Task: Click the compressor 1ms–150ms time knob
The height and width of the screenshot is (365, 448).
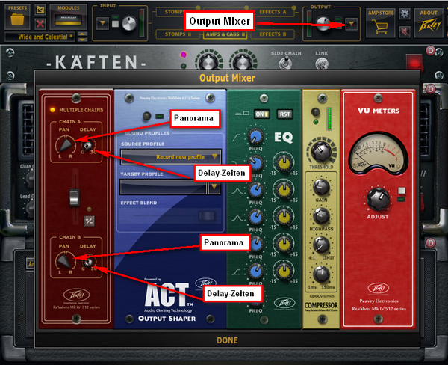Action: pyautogui.click(x=321, y=274)
